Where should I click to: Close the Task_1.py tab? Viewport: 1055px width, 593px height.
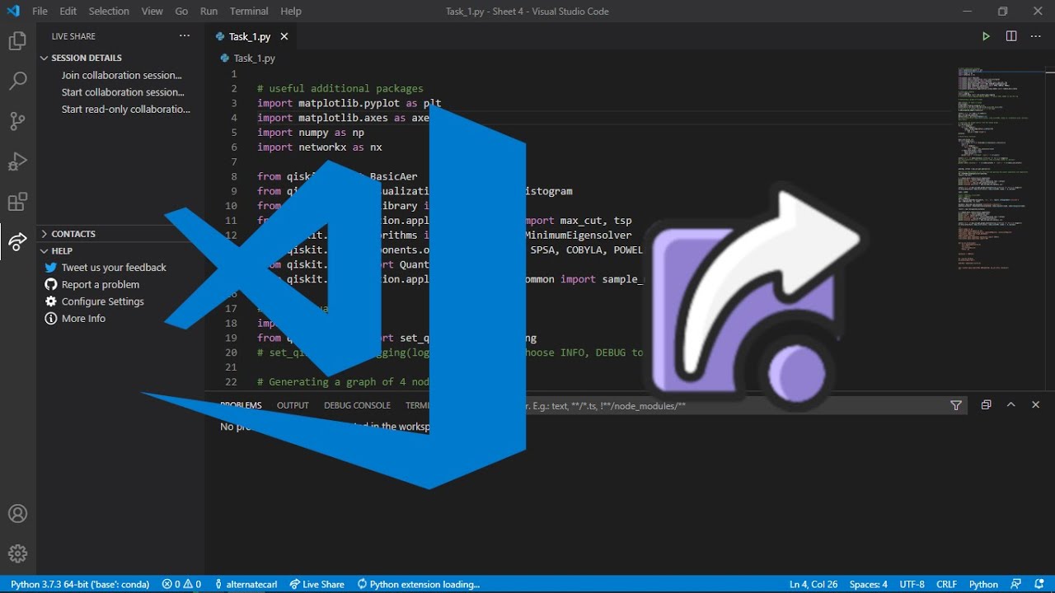(x=284, y=36)
